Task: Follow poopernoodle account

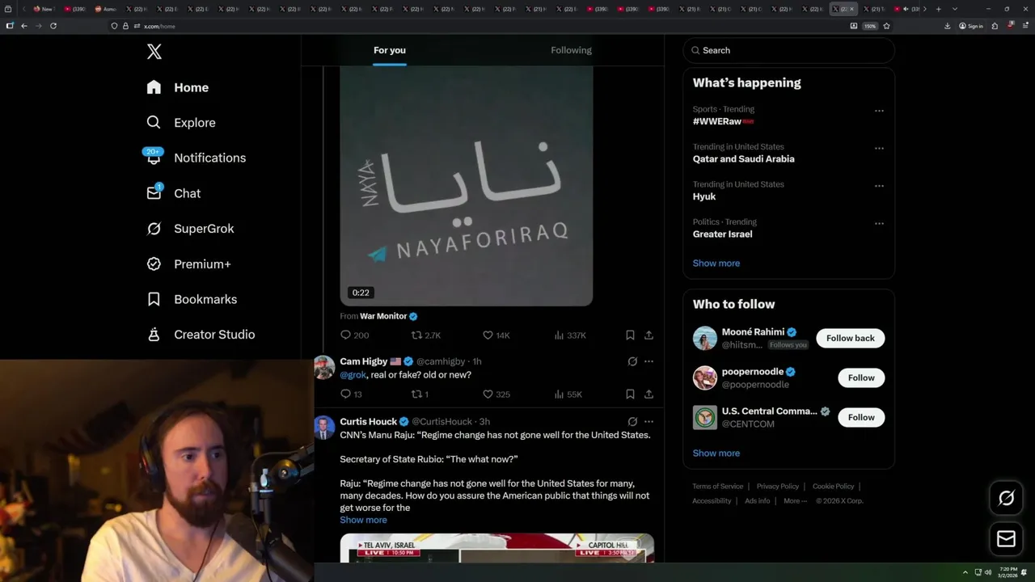Action: click(x=861, y=377)
